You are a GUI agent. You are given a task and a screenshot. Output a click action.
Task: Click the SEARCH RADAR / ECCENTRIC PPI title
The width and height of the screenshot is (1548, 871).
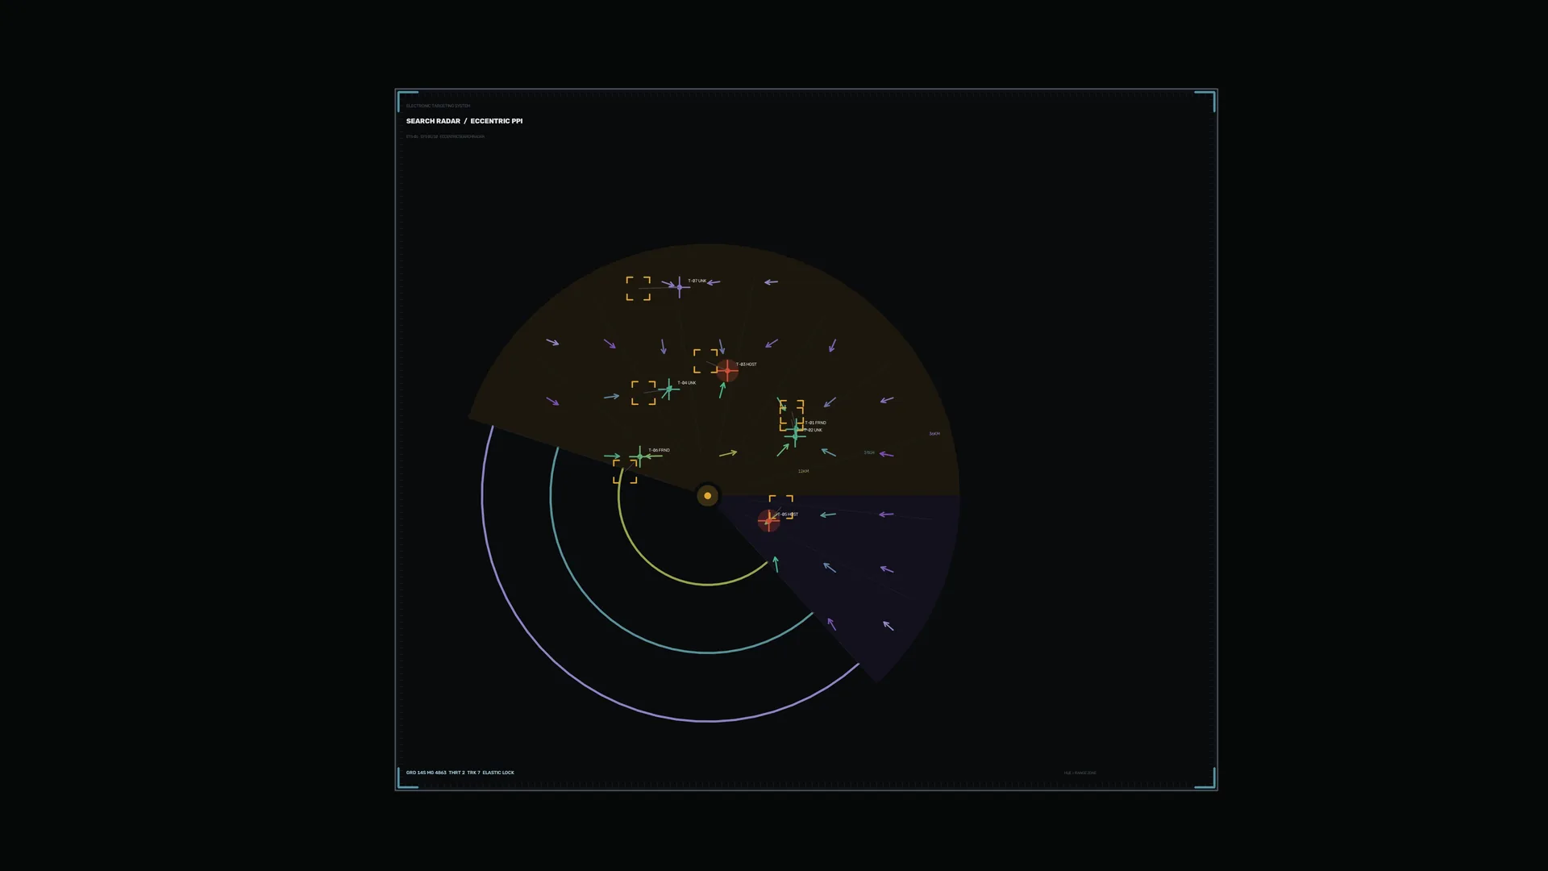(464, 121)
